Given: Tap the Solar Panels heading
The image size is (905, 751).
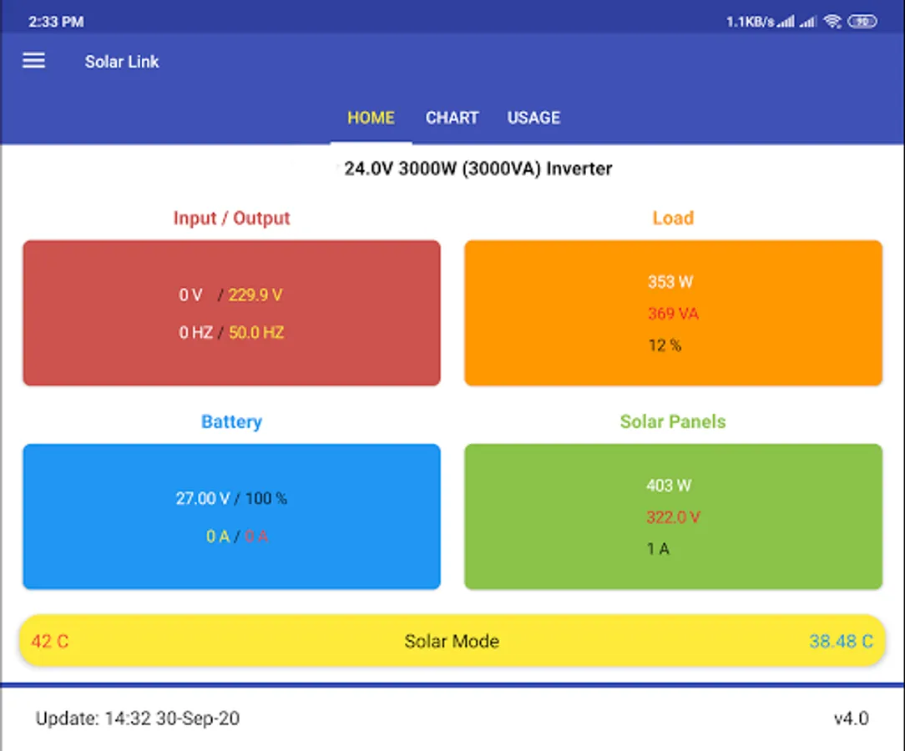Looking at the screenshot, I should (x=673, y=421).
